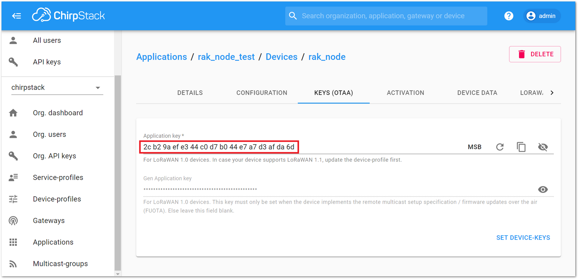The width and height of the screenshot is (578, 279).
Task: Open Applications sidebar menu item
Action: 58,242
